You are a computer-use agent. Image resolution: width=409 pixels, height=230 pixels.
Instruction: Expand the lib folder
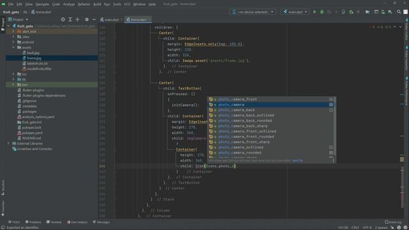pos(13,79)
